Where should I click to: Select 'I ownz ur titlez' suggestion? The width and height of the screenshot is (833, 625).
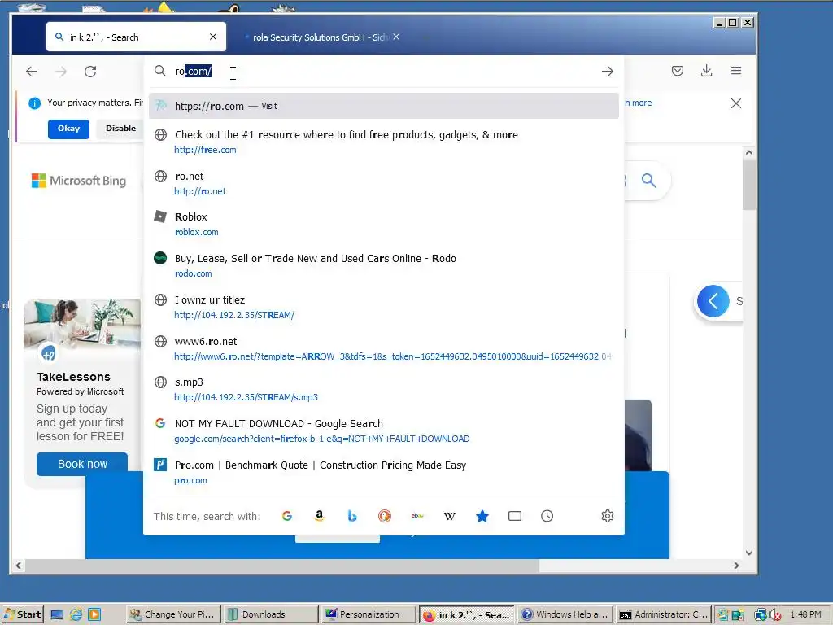384,307
